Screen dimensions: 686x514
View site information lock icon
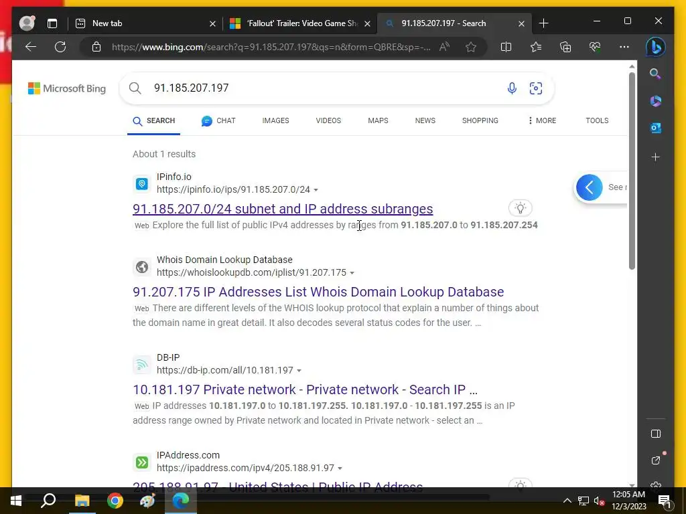click(96, 47)
